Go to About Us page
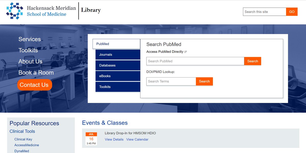 (30, 62)
